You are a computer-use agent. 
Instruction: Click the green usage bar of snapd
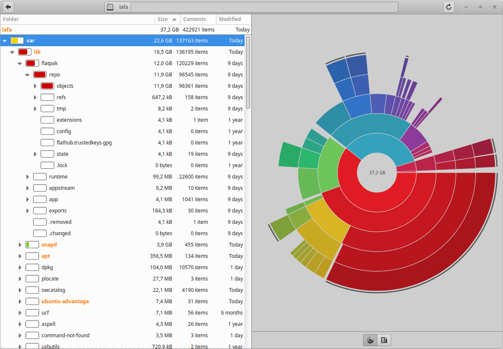click(32, 245)
